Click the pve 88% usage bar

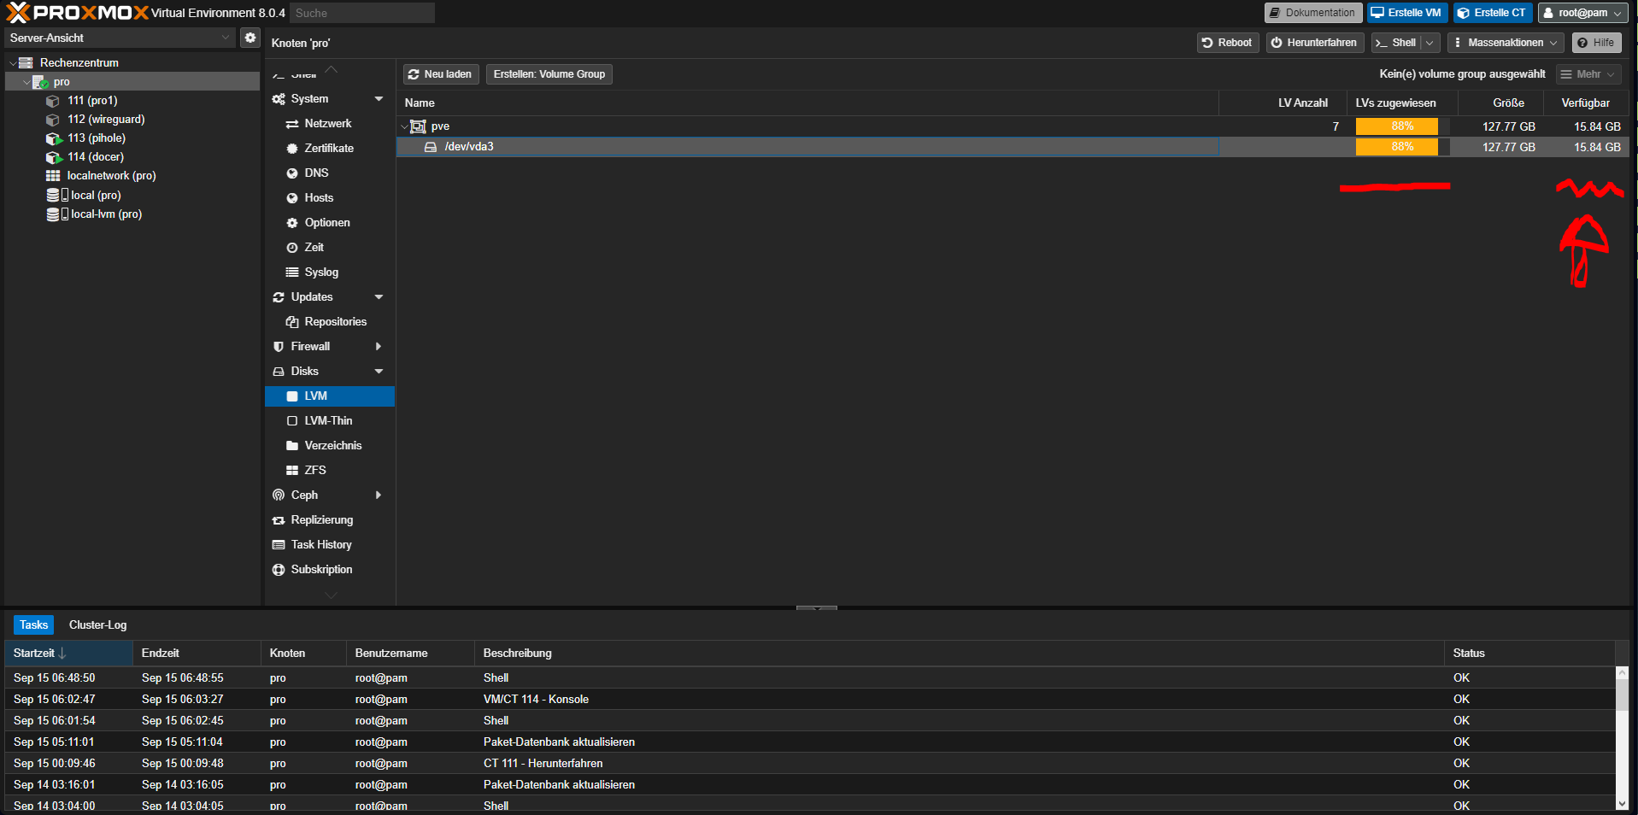[1402, 126]
